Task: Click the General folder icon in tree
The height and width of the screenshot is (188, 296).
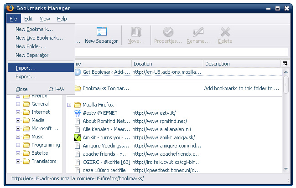Action: pos(26,104)
